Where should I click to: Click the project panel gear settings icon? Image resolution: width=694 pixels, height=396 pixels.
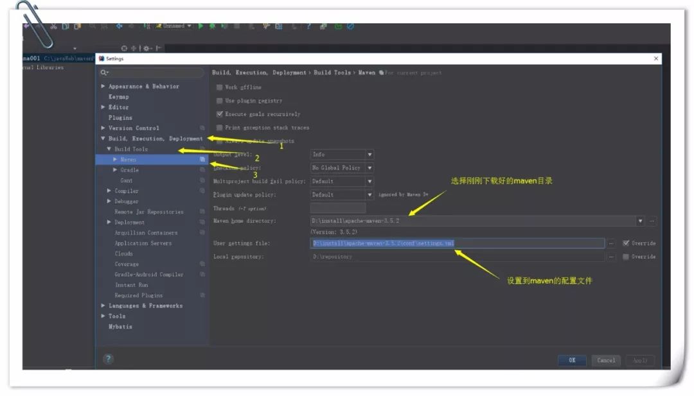pyautogui.click(x=145, y=48)
